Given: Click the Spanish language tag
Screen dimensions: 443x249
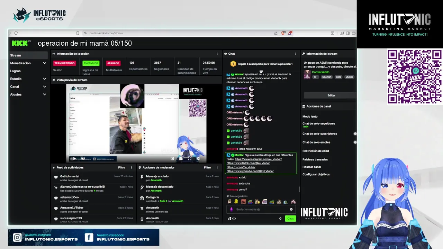Looking at the screenshot, I should click(x=327, y=77).
